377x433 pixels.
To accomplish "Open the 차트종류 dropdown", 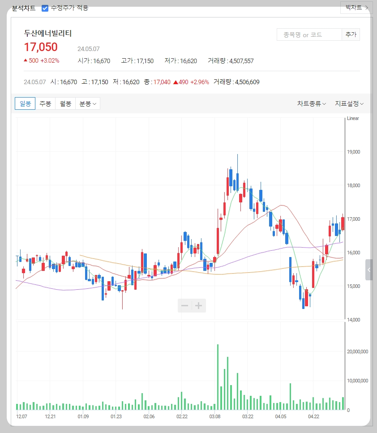I will point(312,103).
